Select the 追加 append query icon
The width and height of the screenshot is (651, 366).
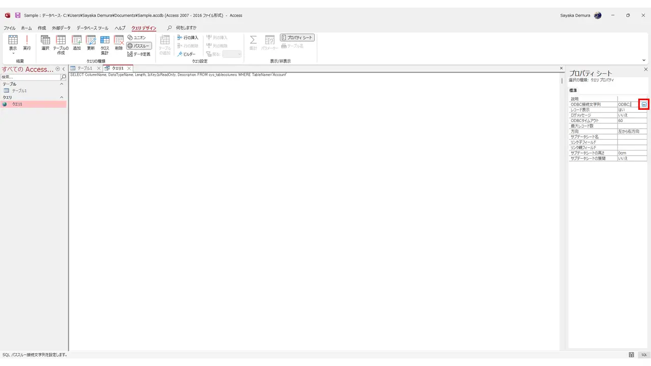click(77, 44)
